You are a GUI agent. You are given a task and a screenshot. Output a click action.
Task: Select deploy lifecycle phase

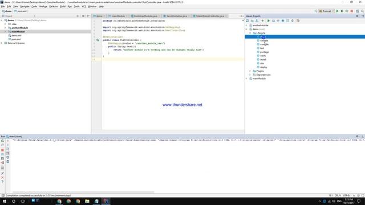[263, 67]
